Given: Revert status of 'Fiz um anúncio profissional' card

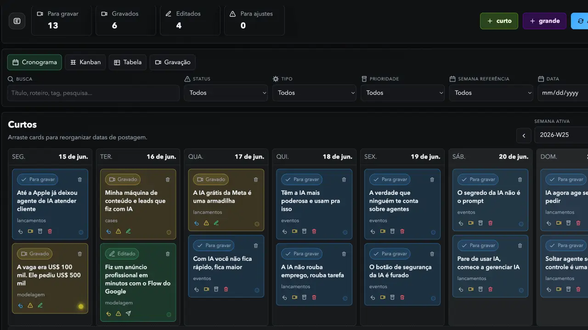Looking at the screenshot, I should click(108, 314).
